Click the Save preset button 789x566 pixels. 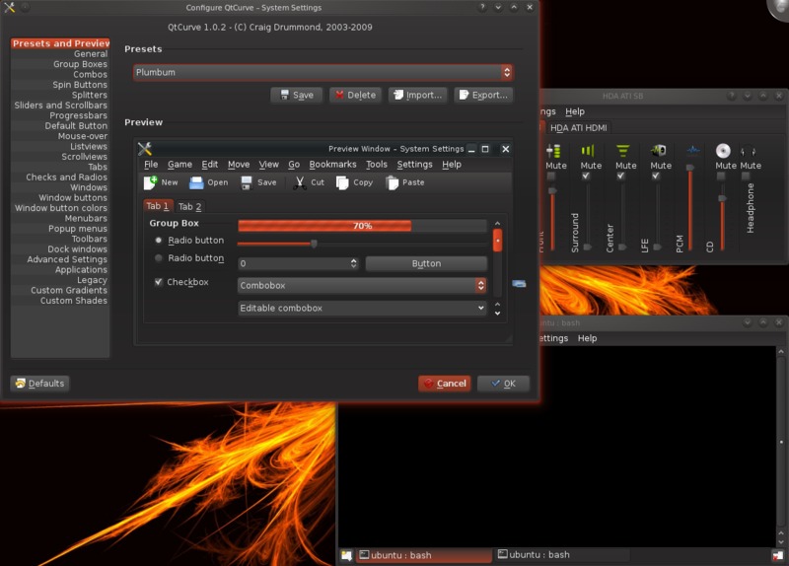[x=297, y=95]
